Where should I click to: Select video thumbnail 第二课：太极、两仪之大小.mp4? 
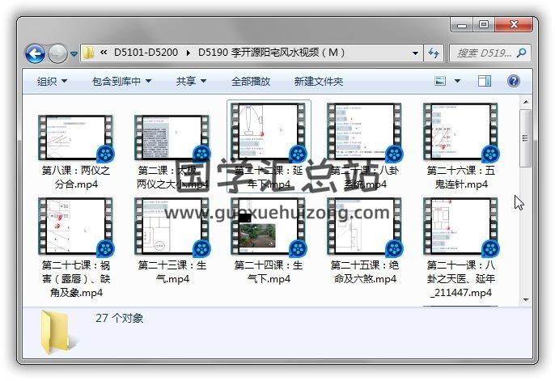[x=172, y=138]
